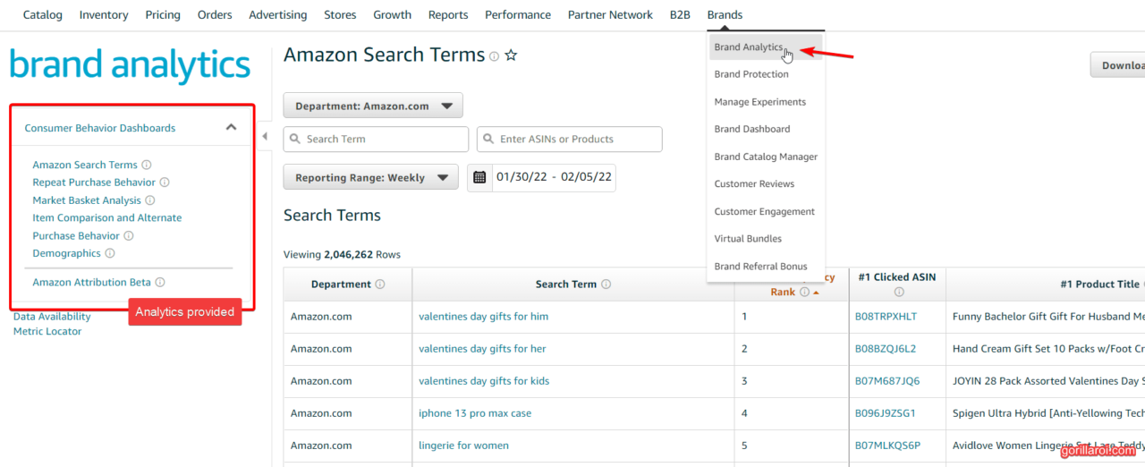
Task: Open ASIN B08TRPXHLT link
Action: point(886,317)
